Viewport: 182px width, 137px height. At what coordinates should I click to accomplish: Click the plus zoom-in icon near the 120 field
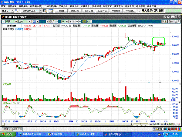pyautogui.click(x=154, y=124)
